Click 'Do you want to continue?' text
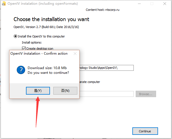The height and width of the screenshot is (139, 172). (x=48, y=73)
